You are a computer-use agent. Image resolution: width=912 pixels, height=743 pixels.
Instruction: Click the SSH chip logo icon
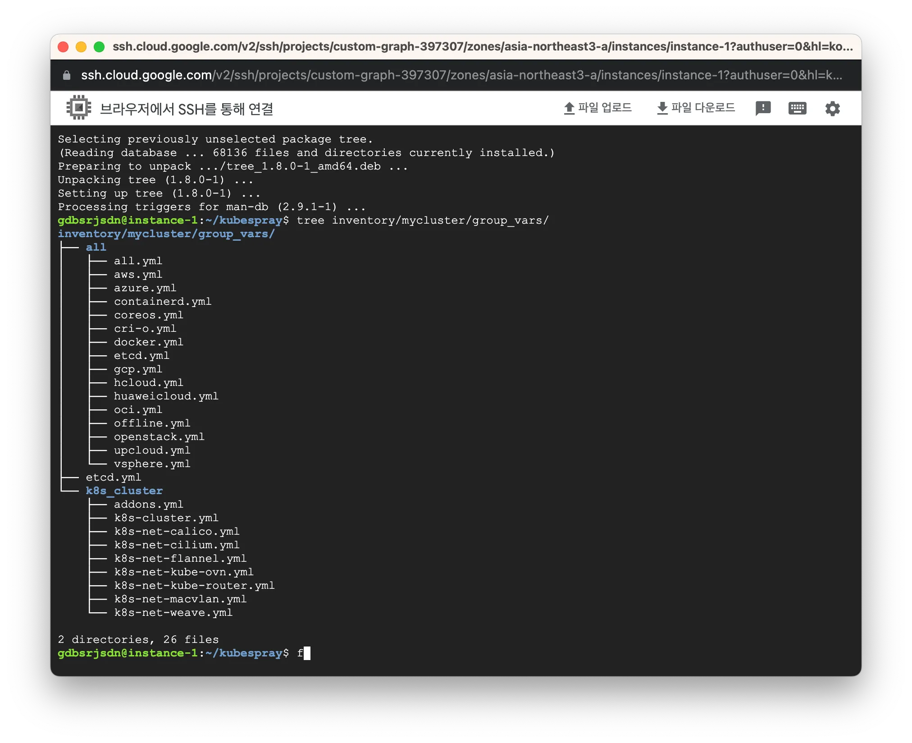click(x=78, y=108)
